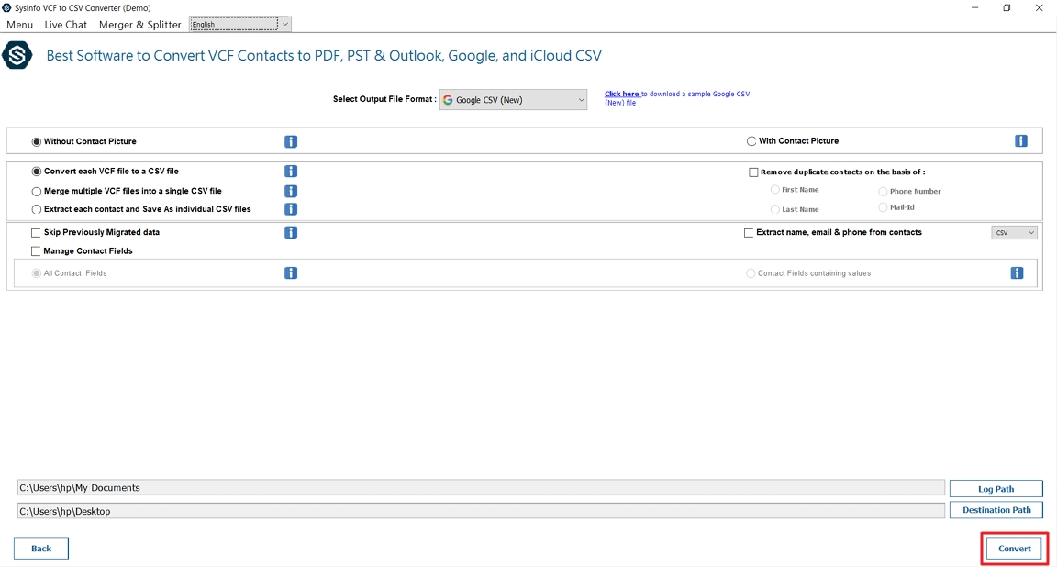Enable Extract name, email & phone checkbox
The height and width of the screenshot is (567, 1057).
(x=749, y=233)
